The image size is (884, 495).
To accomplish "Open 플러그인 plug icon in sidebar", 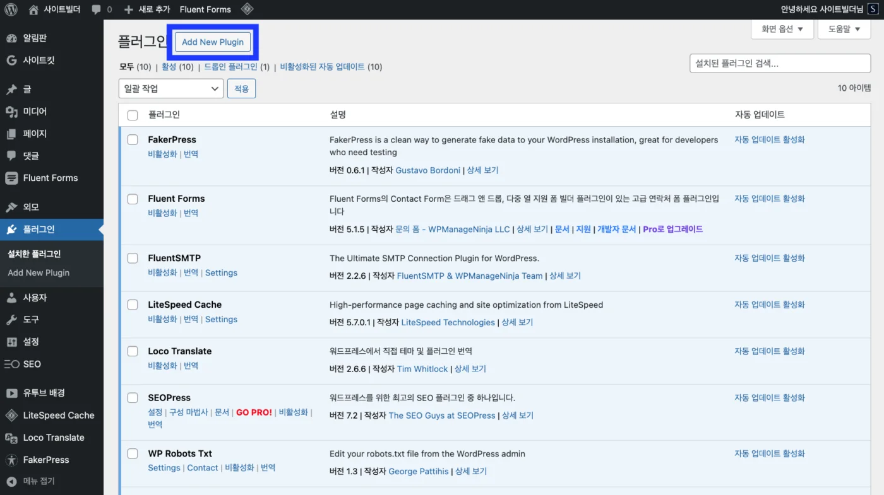I will (x=11, y=229).
